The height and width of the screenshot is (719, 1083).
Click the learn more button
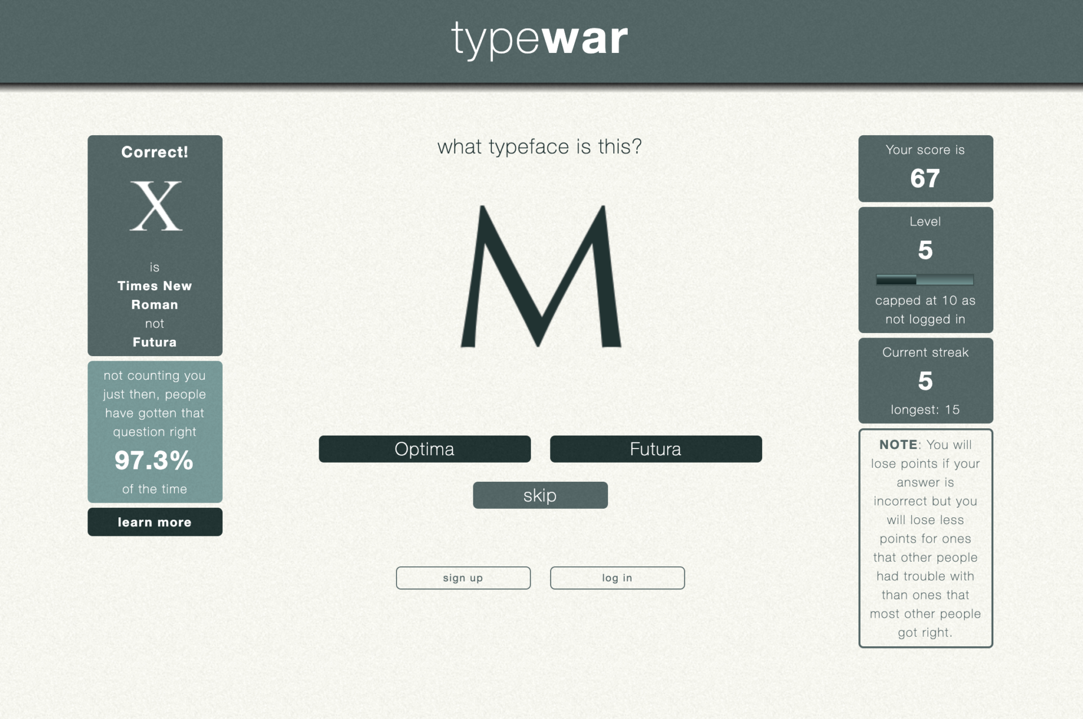[155, 522]
